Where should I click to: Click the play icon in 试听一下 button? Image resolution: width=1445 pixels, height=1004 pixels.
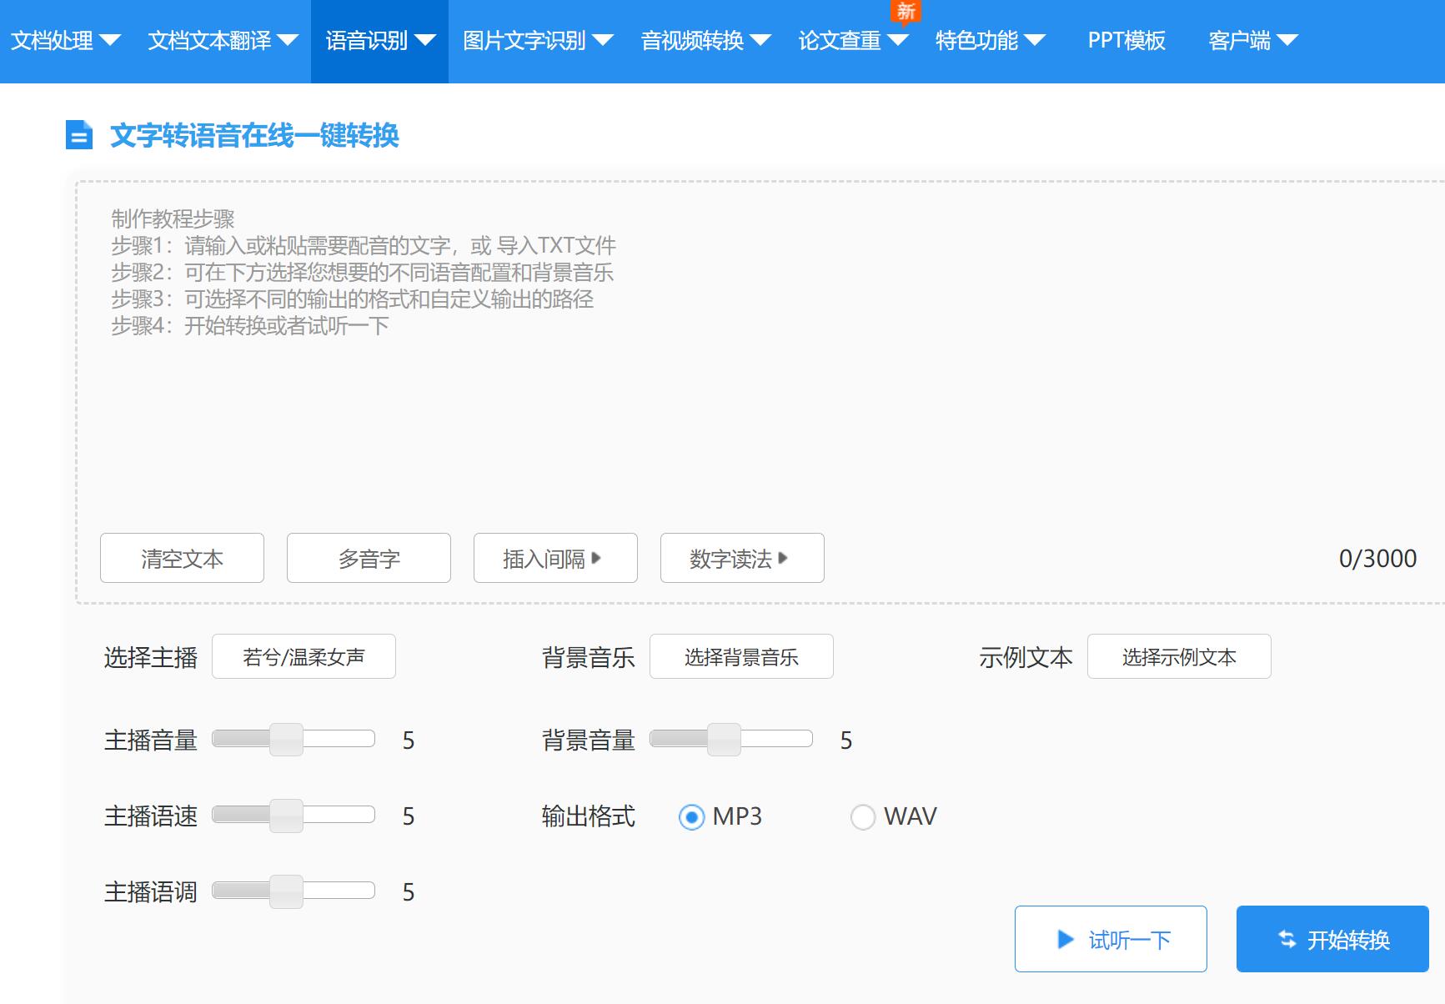(x=1065, y=940)
